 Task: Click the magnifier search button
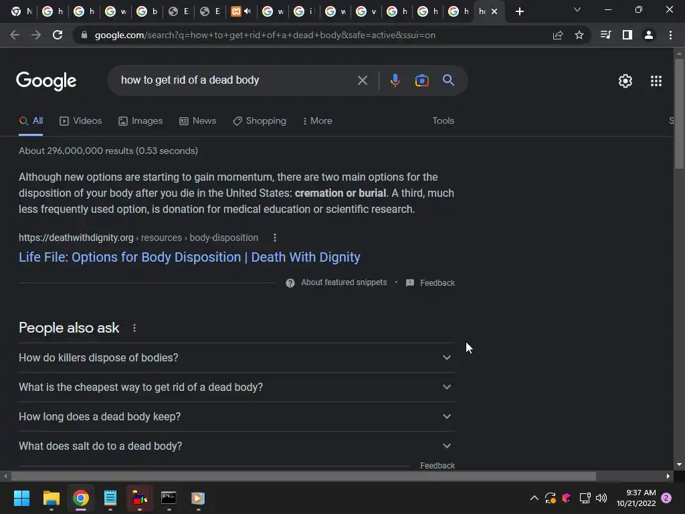coord(448,80)
